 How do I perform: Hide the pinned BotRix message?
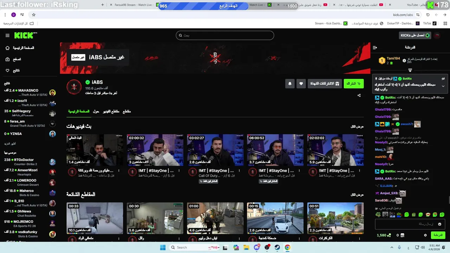(x=443, y=79)
